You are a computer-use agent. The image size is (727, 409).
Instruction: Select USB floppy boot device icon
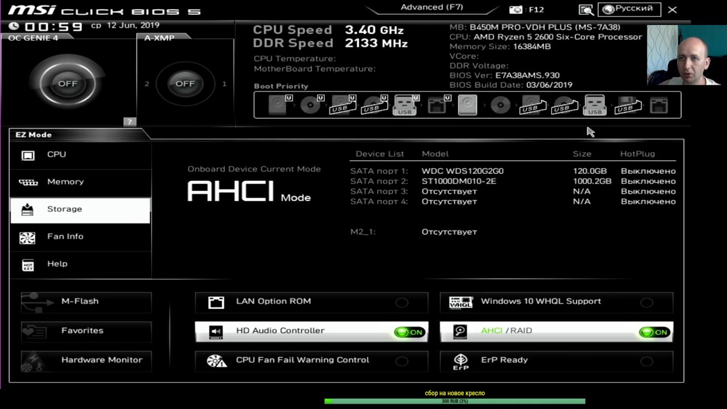(x=627, y=105)
